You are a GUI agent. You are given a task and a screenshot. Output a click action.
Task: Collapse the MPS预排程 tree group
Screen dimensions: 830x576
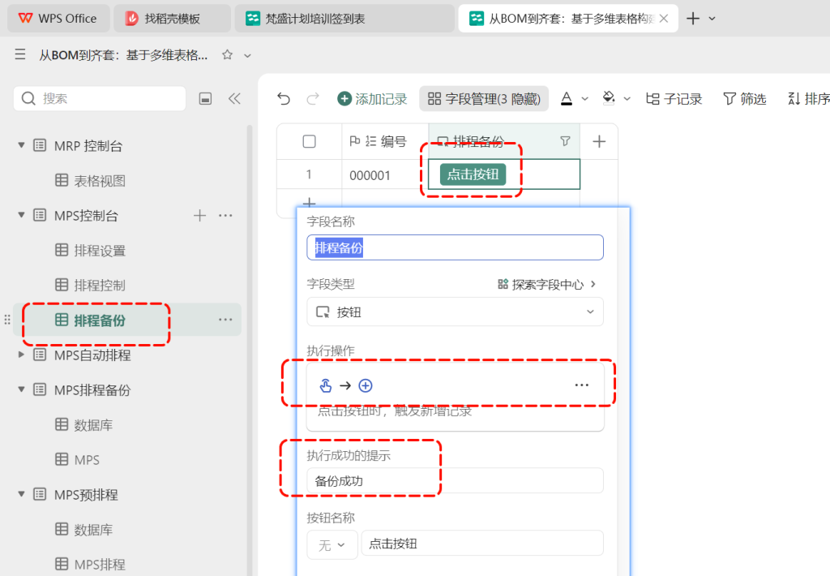click(21, 494)
